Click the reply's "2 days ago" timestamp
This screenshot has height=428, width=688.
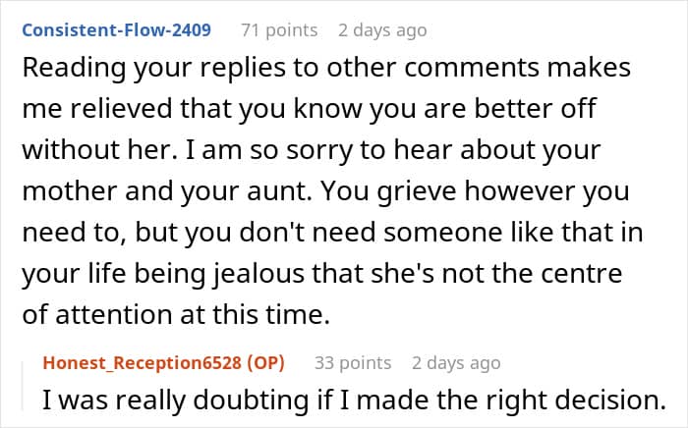[x=456, y=363]
